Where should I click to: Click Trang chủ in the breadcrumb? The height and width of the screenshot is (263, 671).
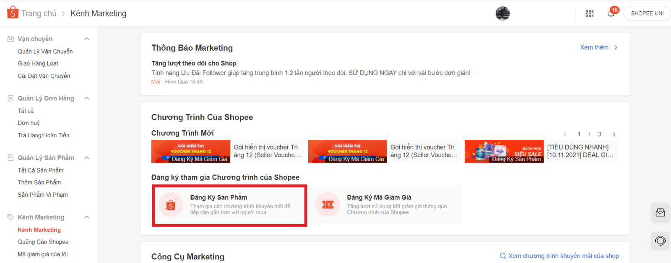39,13
